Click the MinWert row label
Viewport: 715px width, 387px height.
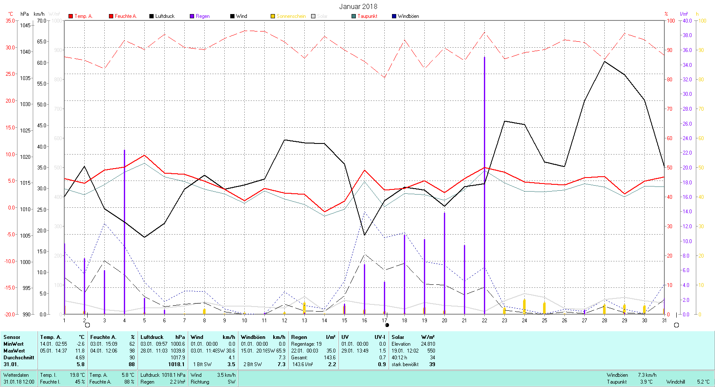pyautogui.click(x=13, y=344)
